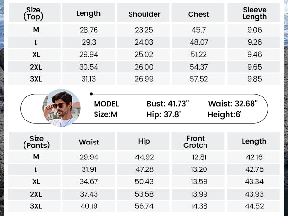Click the top length value 28.76
Screen dimensions: 288x216
pyautogui.click(x=89, y=29)
